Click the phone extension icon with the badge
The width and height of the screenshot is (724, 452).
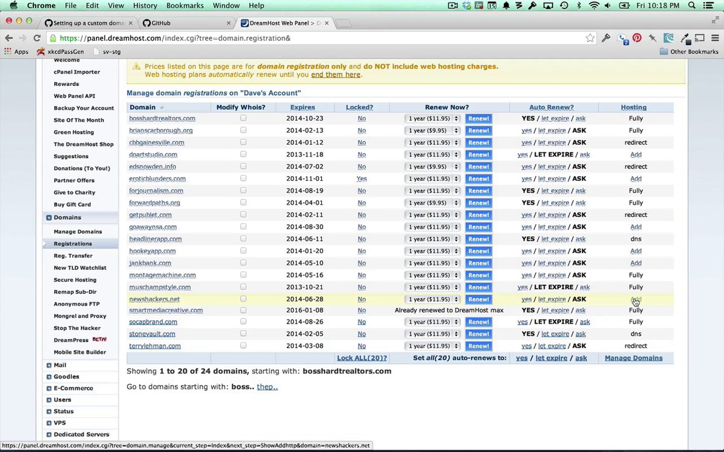tap(622, 39)
